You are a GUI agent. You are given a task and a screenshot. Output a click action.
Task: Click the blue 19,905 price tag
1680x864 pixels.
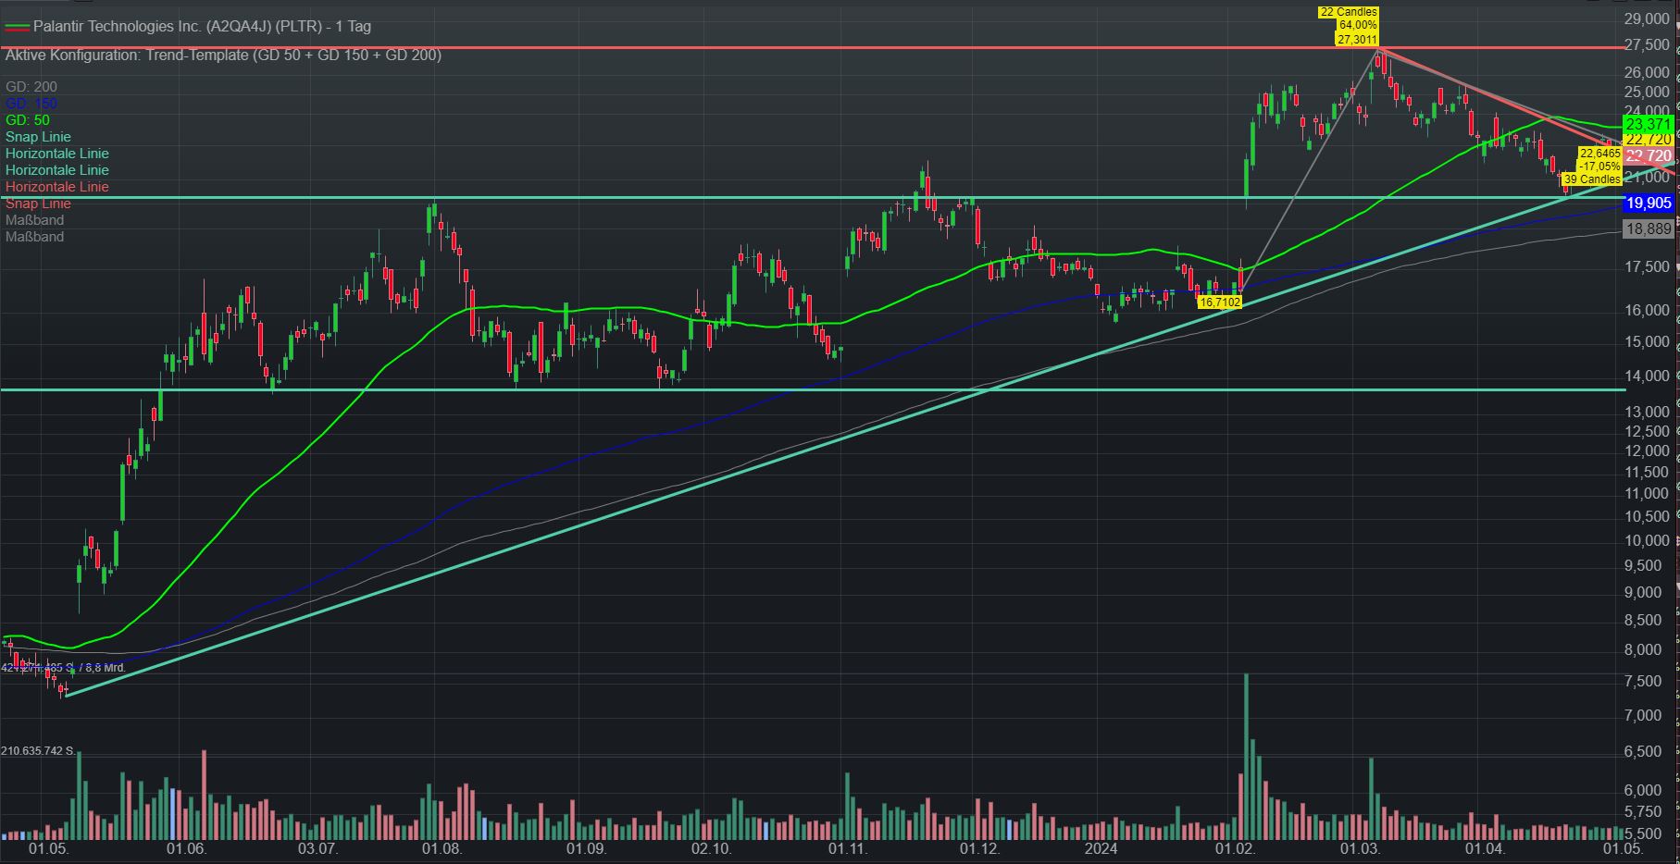[1649, 203]
